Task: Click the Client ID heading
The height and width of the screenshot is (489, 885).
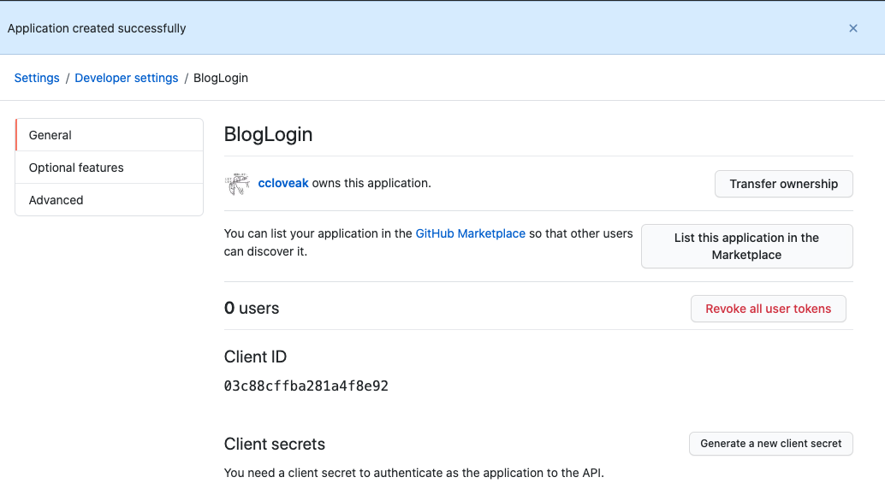Action: [255, 356]
